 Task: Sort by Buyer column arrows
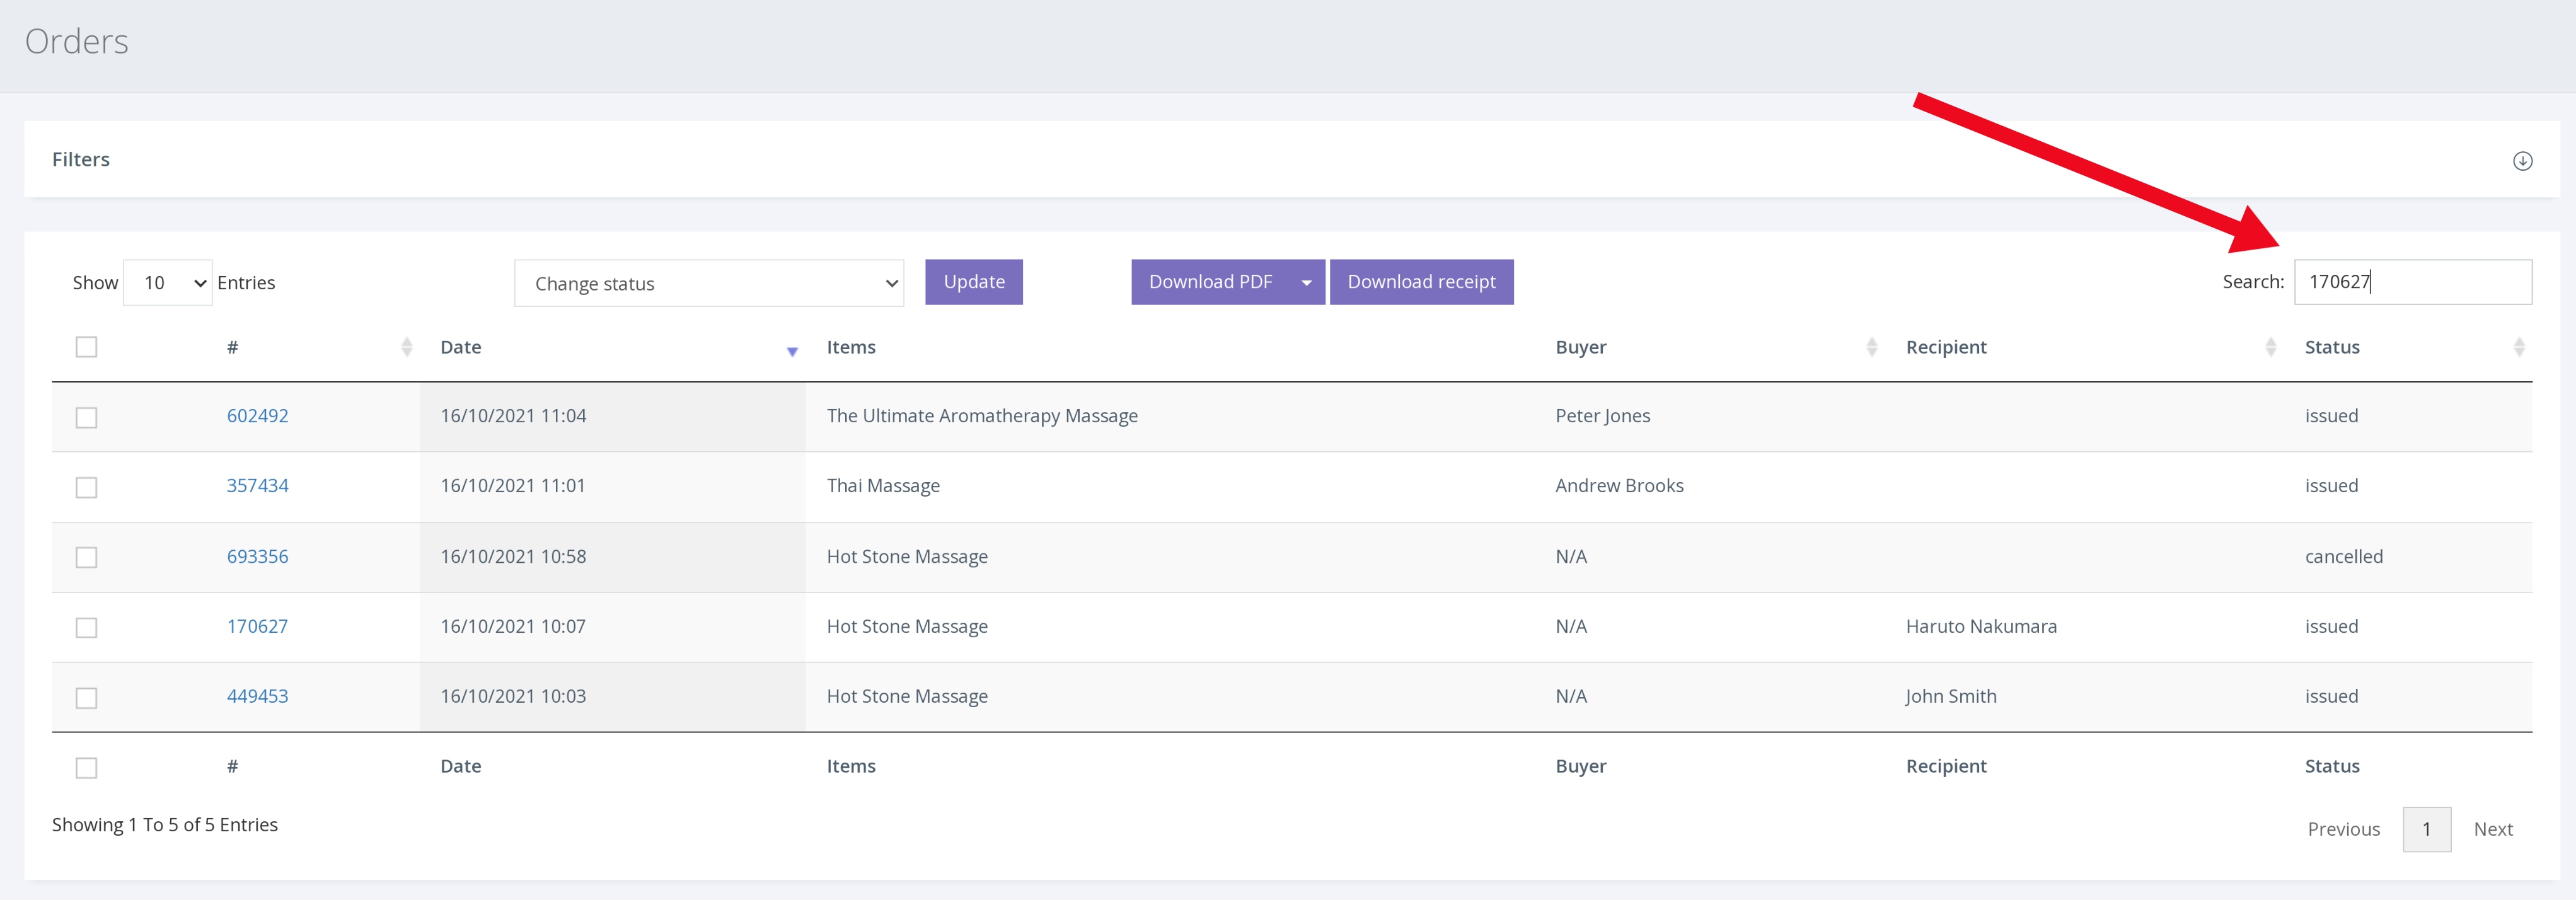pyautogui.click(x=1871, y=347)
